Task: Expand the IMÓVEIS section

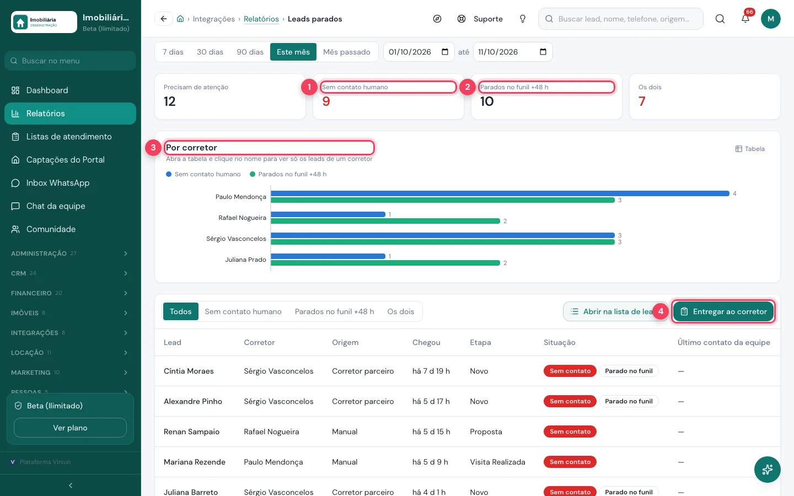Action: pos(71,313)
